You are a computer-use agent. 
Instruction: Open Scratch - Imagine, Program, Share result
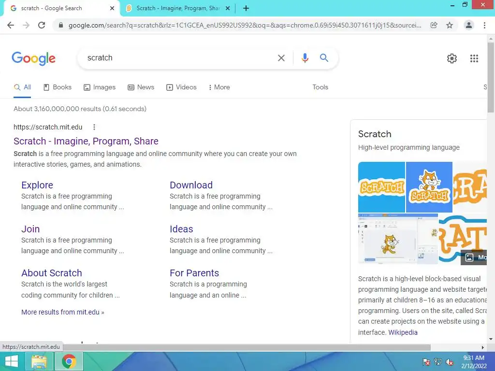[x=86, y=141]
